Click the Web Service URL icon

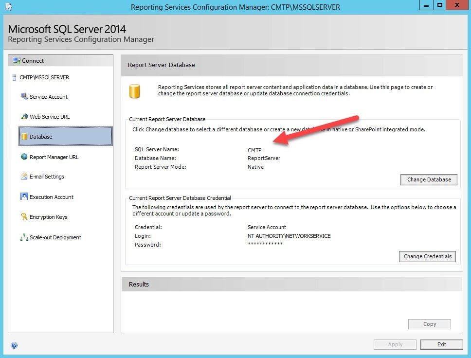point(24,117)
